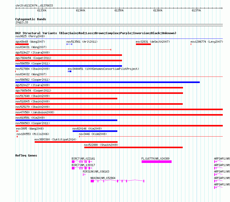Select the nsv3446 (Kidd2008) thin red line

151,137
